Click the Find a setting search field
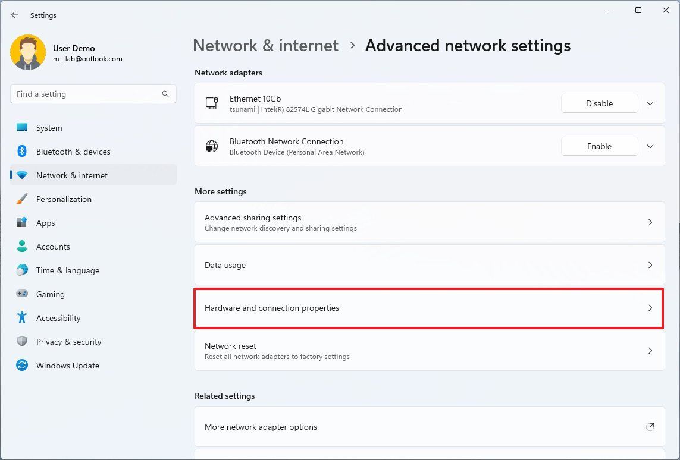 93,94
